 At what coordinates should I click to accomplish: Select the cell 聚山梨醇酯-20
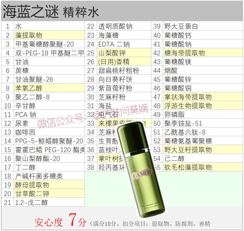pyautogui.click(x=49, y=158)
